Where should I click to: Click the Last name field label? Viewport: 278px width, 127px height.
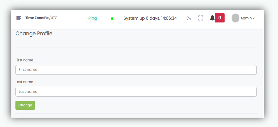pos(24,82)
